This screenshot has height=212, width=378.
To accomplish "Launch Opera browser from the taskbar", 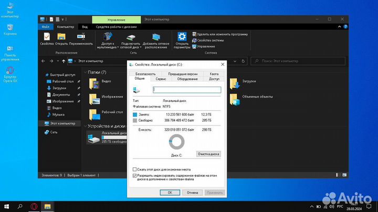I will 33,206.
